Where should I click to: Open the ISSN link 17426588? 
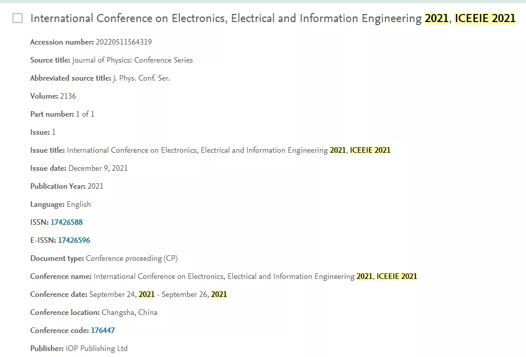(x=67, y=222)
